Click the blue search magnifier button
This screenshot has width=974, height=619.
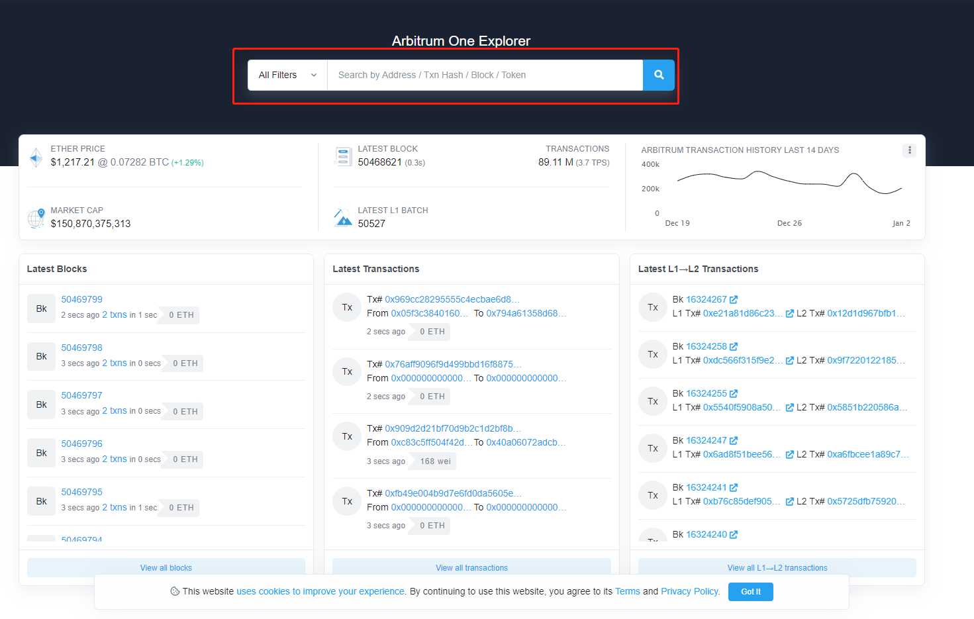(658, 75)
